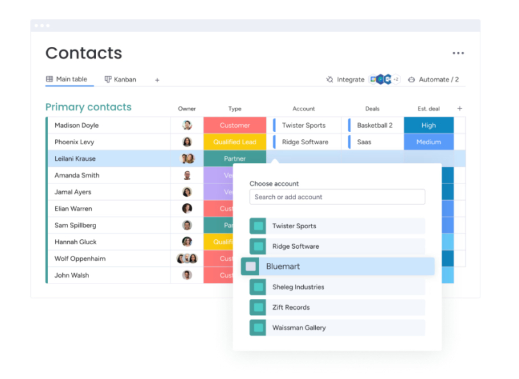Open the three-dot board options menu

[x=458, y=53]
